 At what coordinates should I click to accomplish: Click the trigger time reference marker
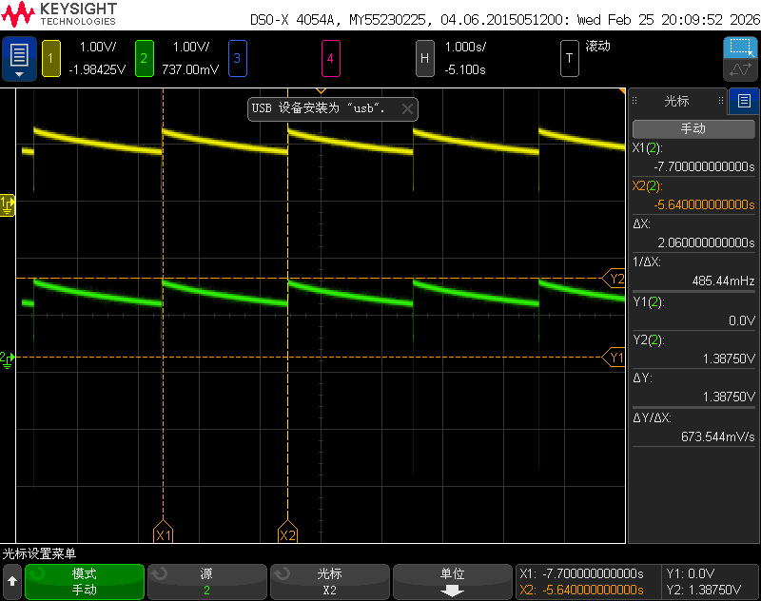pos(321,90)
